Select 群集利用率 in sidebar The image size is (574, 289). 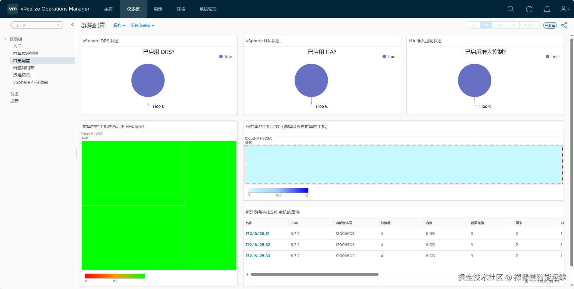click(x=24, y=68)
